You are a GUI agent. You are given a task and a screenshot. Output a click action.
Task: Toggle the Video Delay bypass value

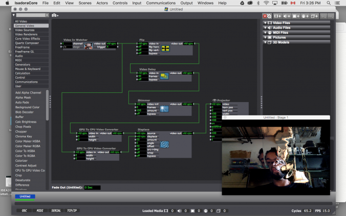pos(141,80)
